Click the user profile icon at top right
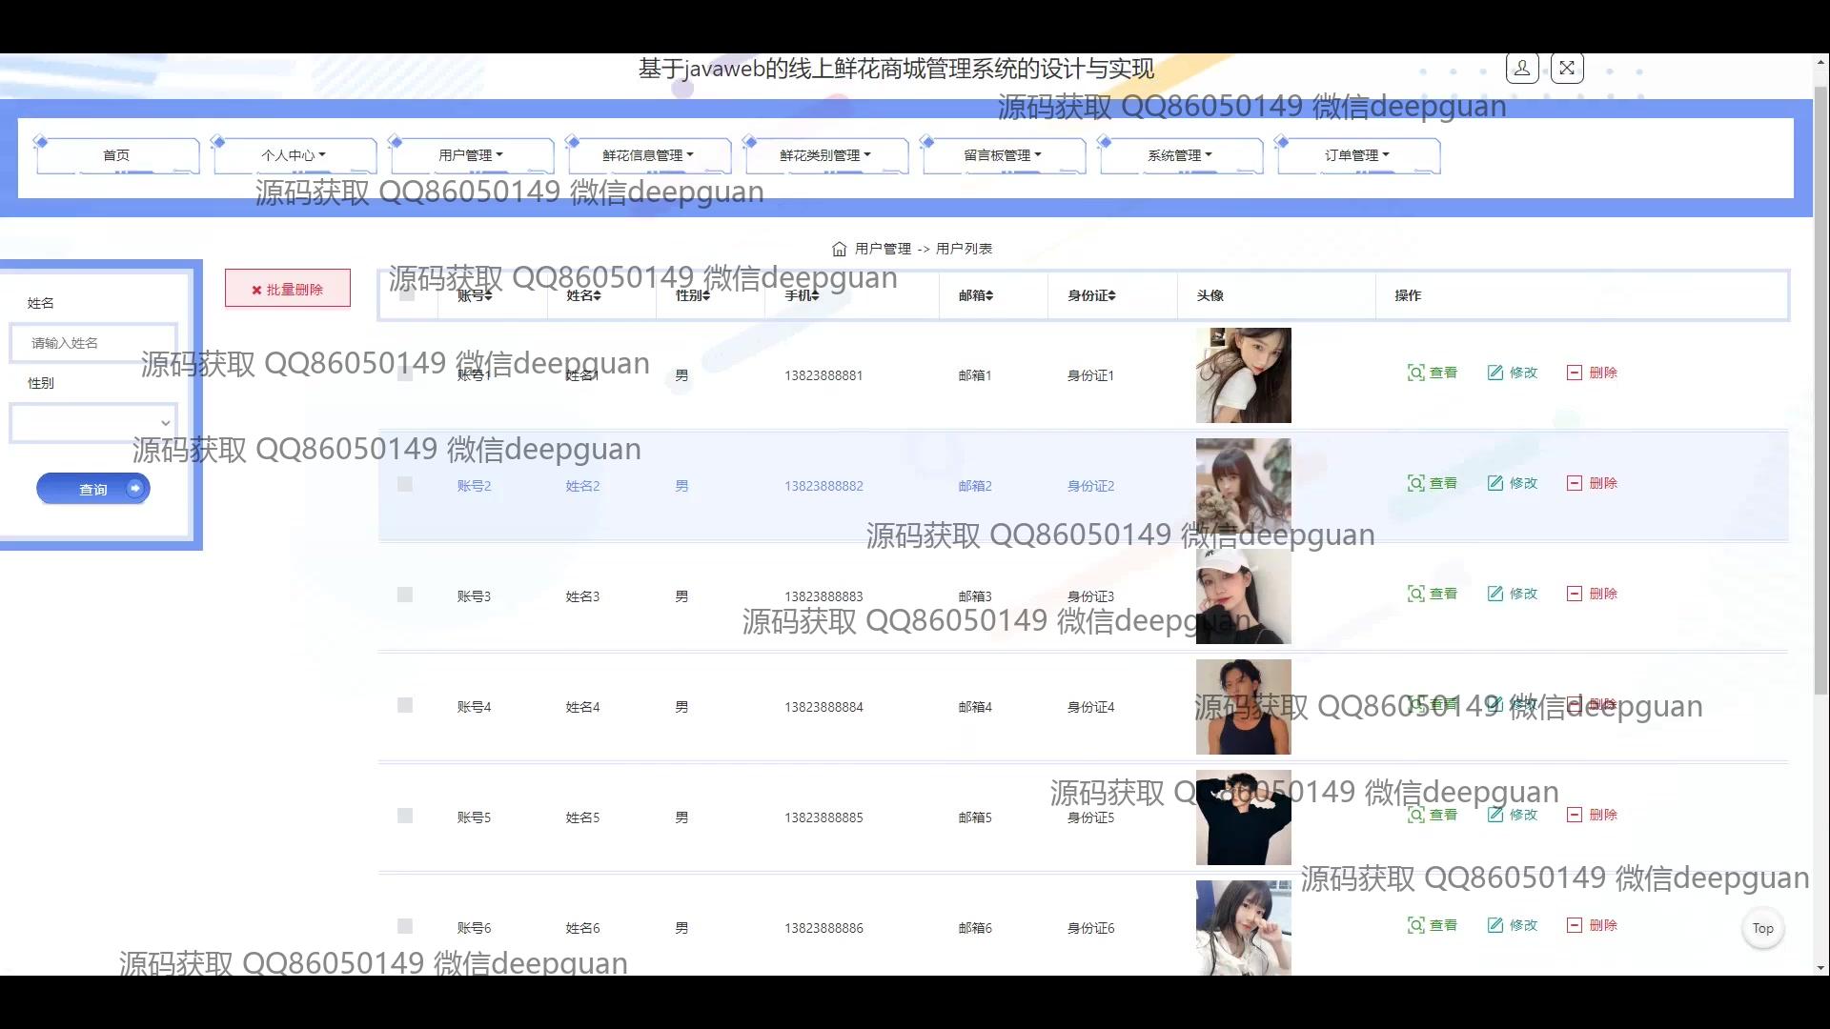1830x1029 pixels. point(1521,68)
